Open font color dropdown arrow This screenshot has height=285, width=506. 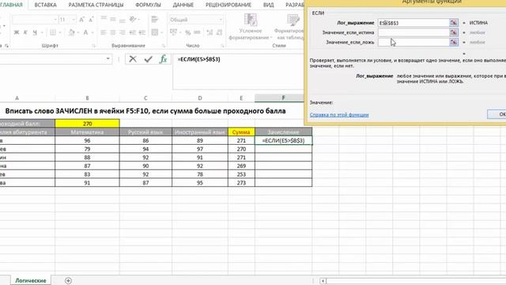92,32
